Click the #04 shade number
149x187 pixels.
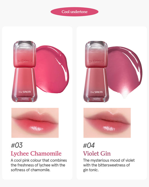click(x=89, y=145)
